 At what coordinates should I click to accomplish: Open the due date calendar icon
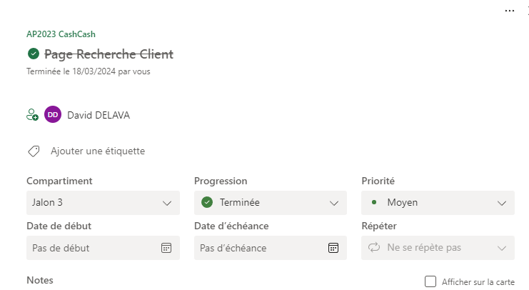[333, 248]
